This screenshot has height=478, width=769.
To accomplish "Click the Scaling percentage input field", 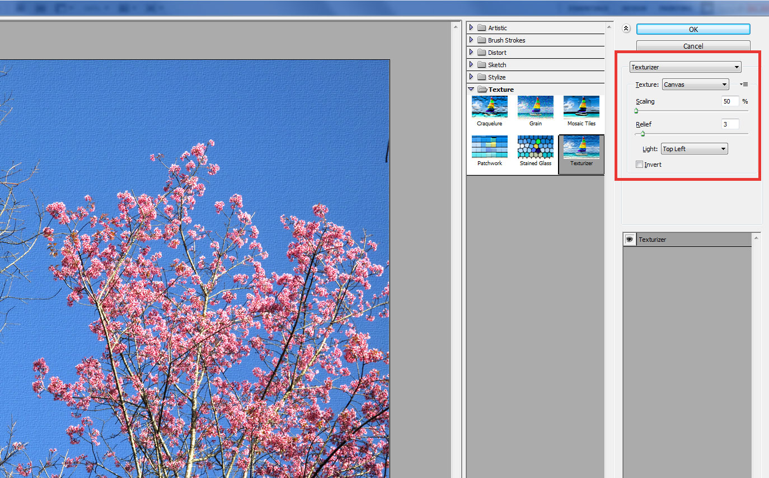I will click(x=730, y=101).
